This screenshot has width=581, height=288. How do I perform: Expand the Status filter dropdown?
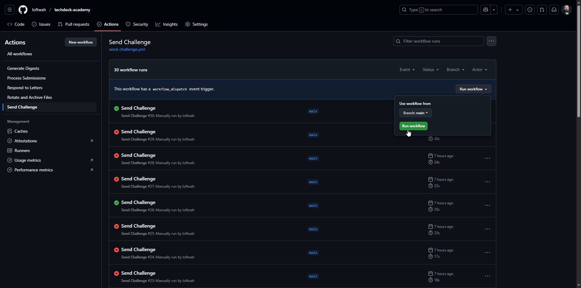click(x=431, y=70)
